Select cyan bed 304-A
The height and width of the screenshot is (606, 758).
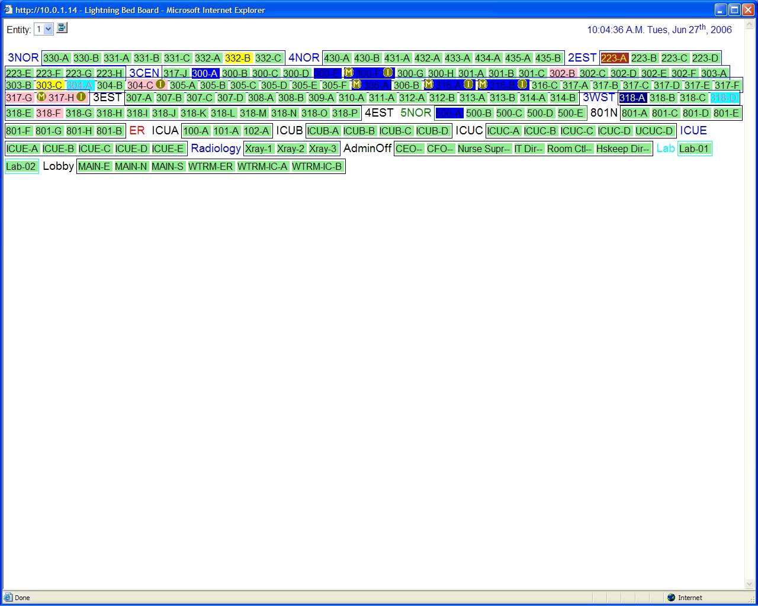point(79,85)
